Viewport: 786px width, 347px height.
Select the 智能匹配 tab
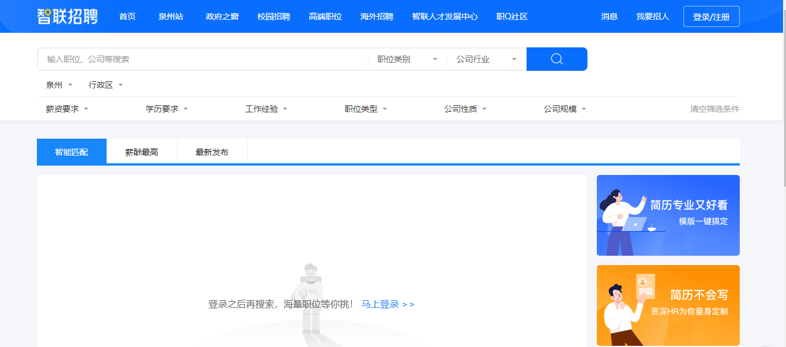[x=71, y=152]
